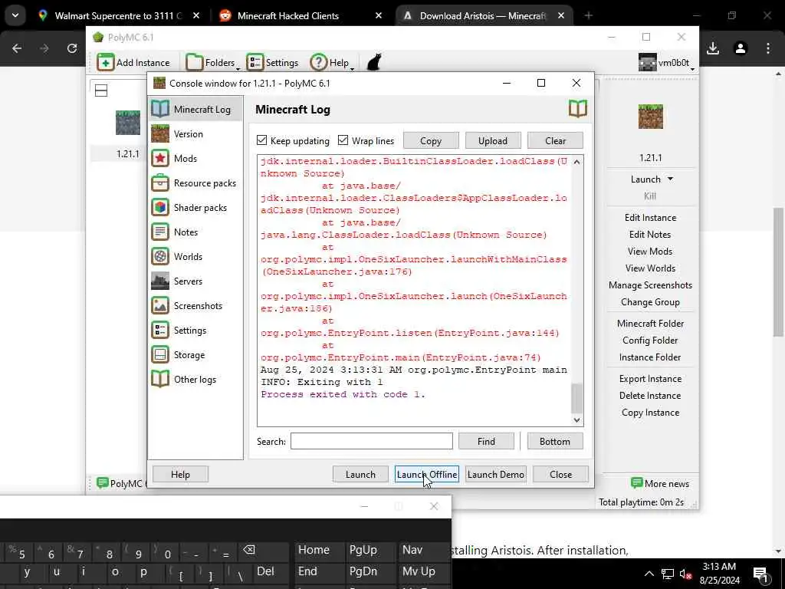Viewport: 785px width, 589px height.
Task: Click Export Instance in side panel
Action: pyautogui.click(x=650, y=379)
